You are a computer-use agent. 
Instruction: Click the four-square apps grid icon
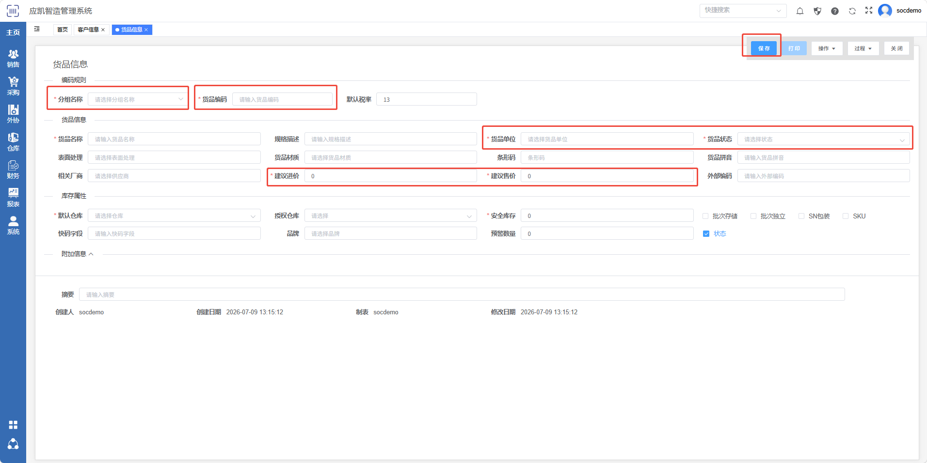coord(13,425)
